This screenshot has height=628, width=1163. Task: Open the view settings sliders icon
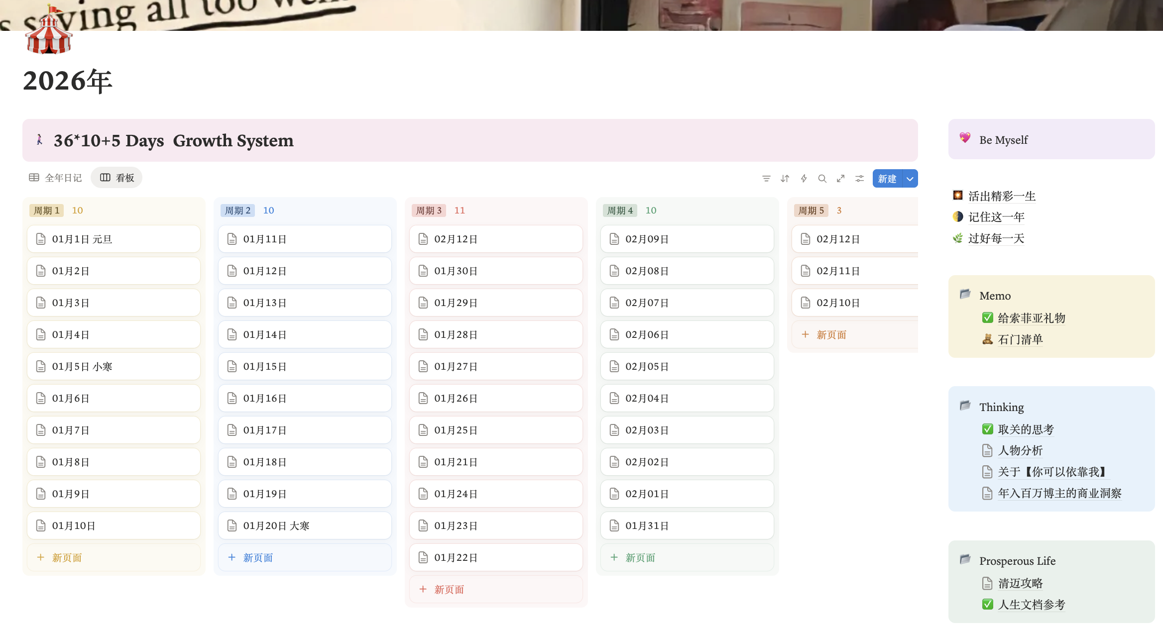click(x=859, y=178)
